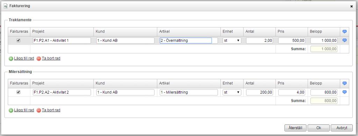Image resolution: width=358 pixels, height=136 pixels.
Task: Click comment icon in Traktamente header
Action: pyautogui.click(x=344, y=32)
